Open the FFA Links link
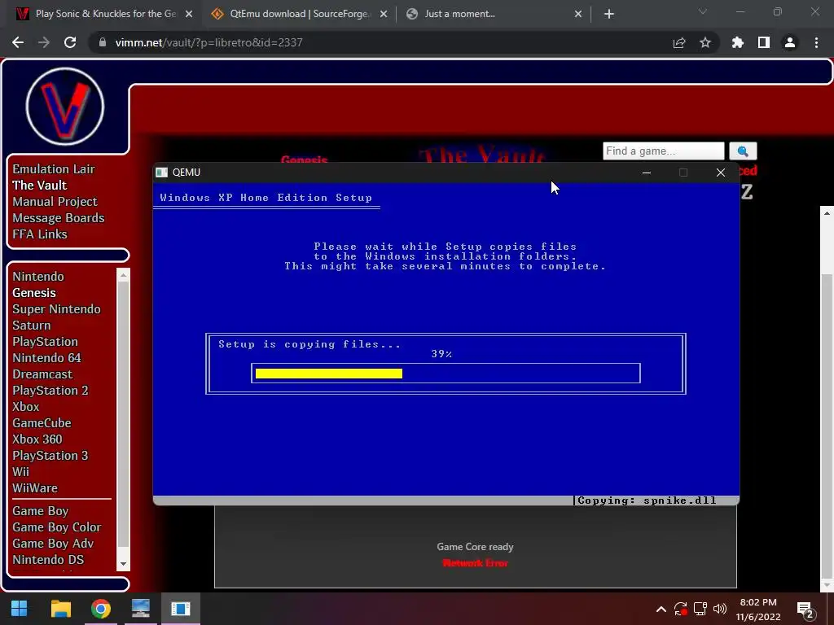This screenshot has height=625, width=834. [x=40, y=234]
